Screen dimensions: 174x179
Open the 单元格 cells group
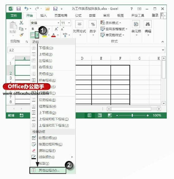pyautogui.click(x=136, y=28)
